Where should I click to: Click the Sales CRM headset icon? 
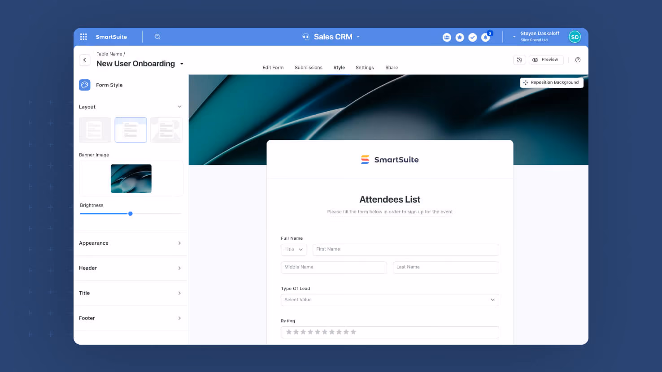coord(306,37)
